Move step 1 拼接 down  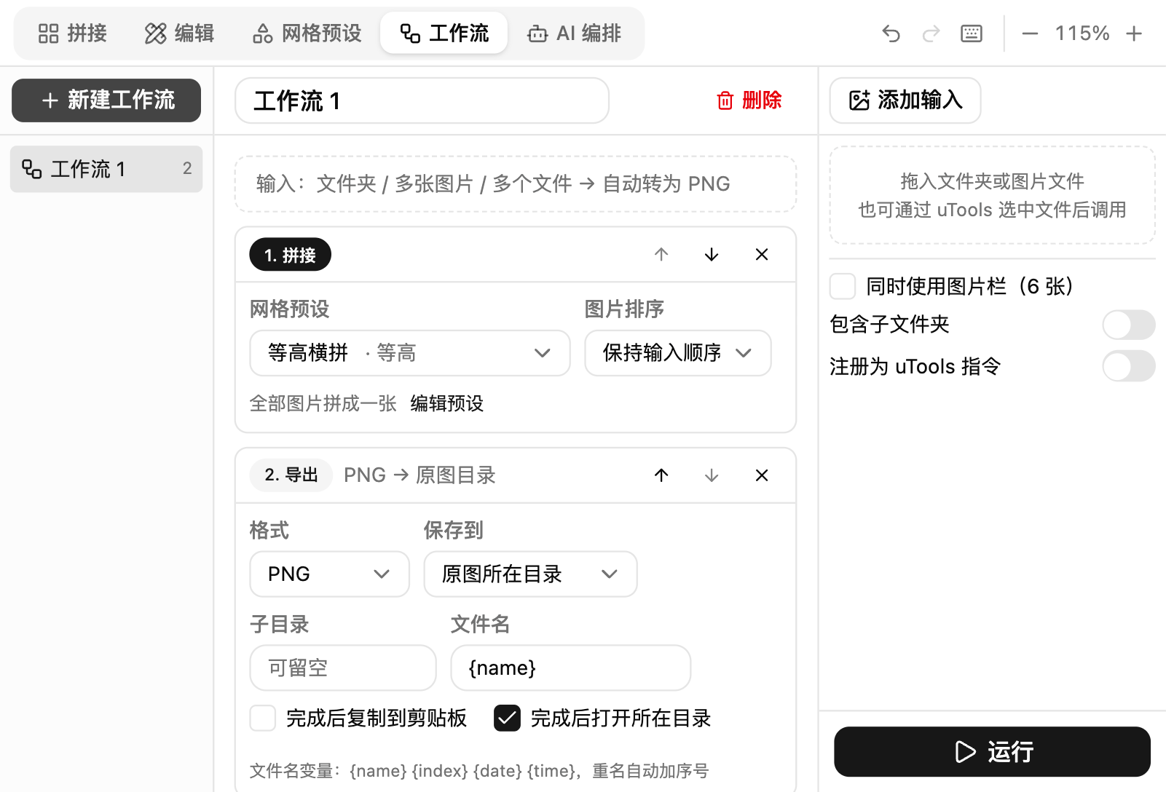(x=712, y=254)
